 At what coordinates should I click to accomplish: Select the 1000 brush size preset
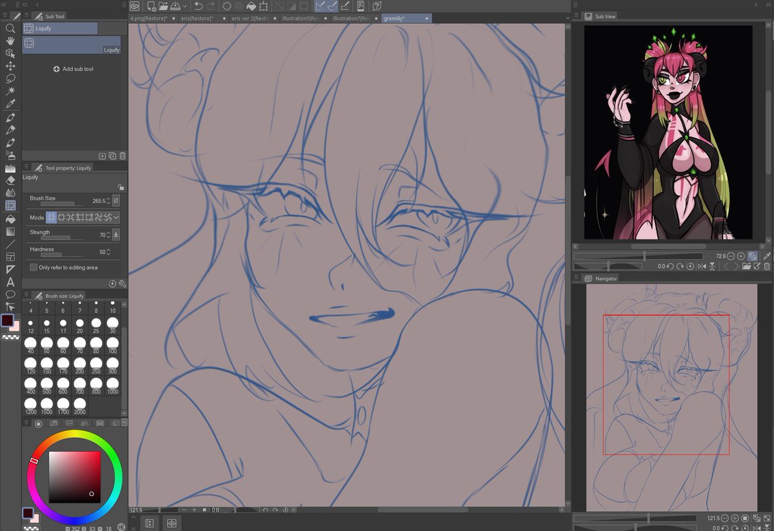(111, 385)
